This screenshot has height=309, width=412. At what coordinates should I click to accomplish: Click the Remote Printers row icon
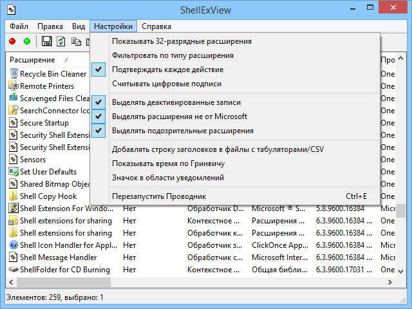tap(14, 86)
